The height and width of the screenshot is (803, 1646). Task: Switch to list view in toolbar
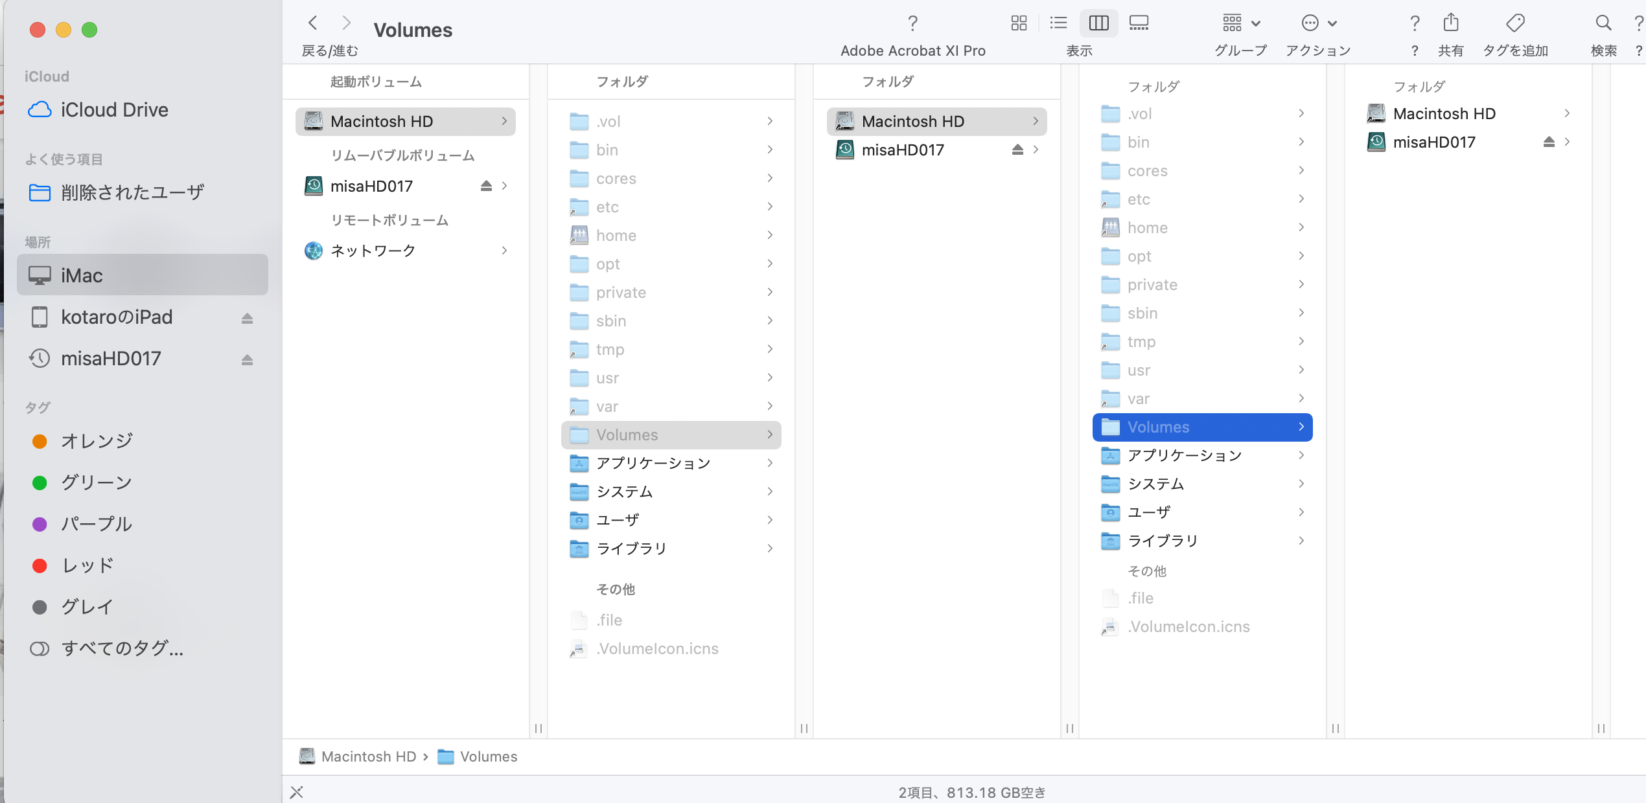1058,23
